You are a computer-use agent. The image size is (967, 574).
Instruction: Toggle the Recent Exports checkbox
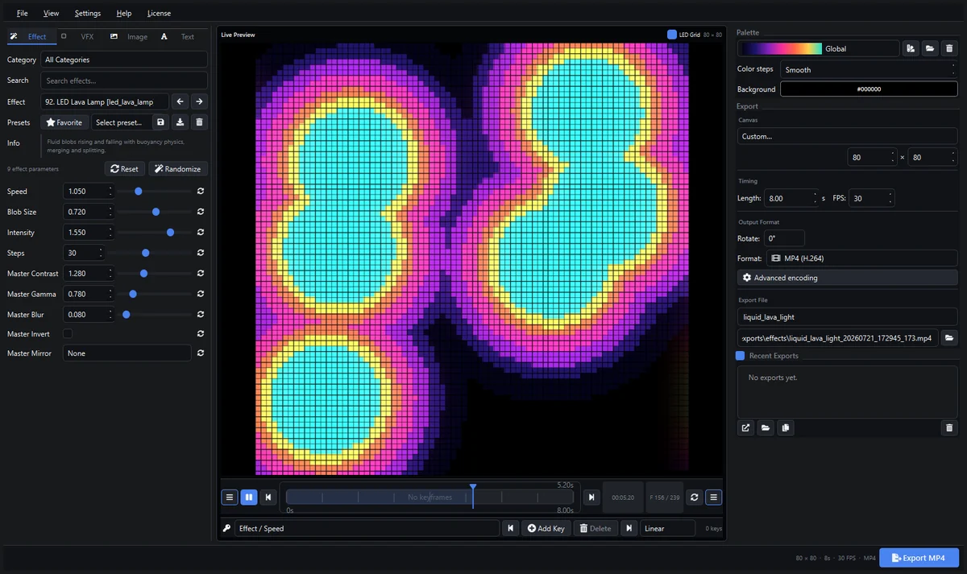click(741, 356)
